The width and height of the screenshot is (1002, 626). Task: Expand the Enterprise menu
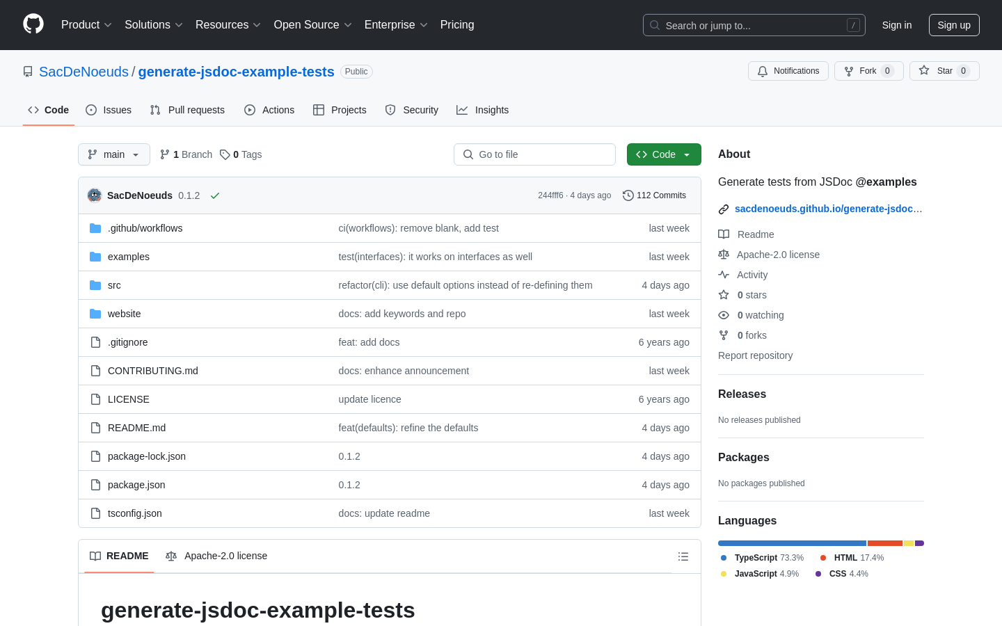tap(396, 25)
